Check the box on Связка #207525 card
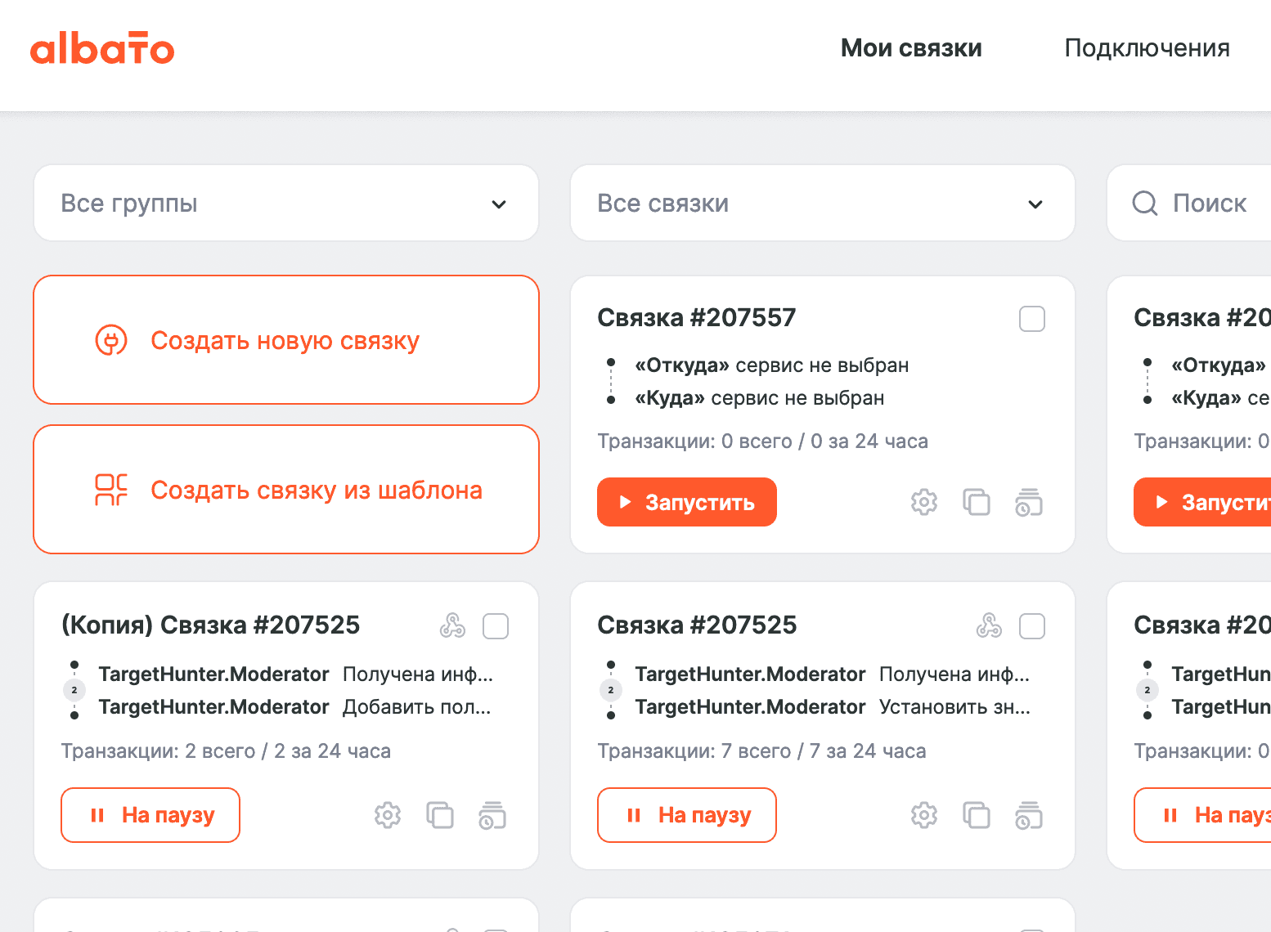 click(1031, 626)
